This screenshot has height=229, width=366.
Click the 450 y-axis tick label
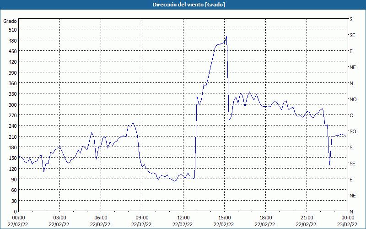13,51
